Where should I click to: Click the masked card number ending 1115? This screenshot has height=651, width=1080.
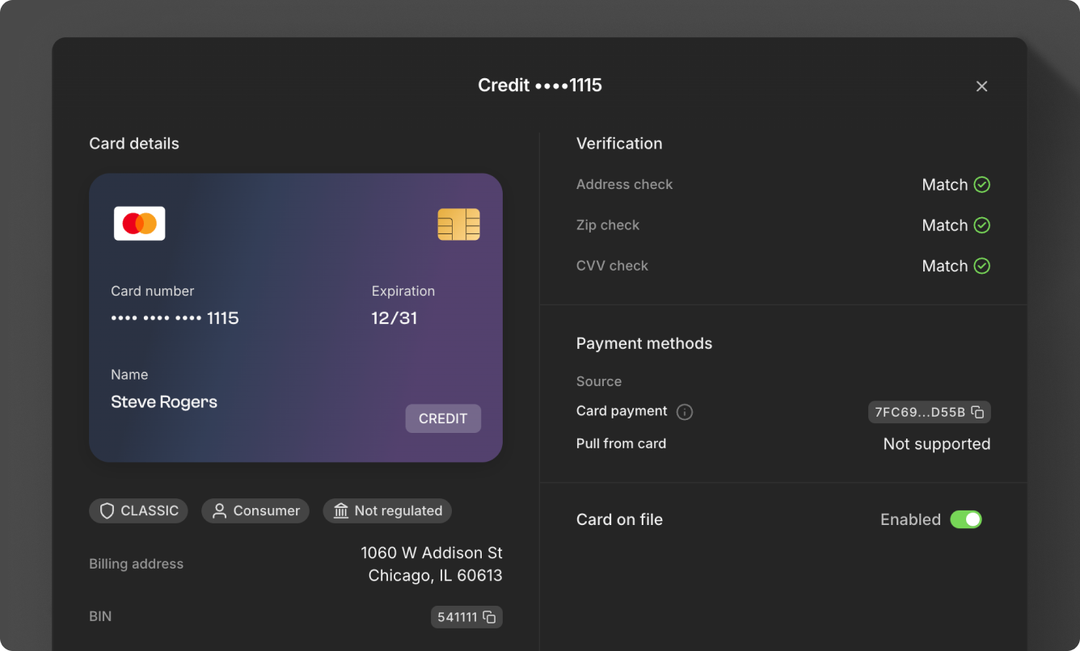[175, 317]
